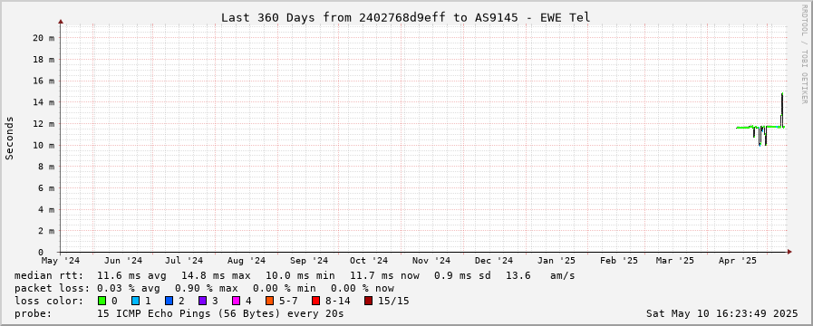Click the timestamp Sat May 10 16:23:49 2025
The height and width of the screenshot is (326, 813).
click(721, 313)
